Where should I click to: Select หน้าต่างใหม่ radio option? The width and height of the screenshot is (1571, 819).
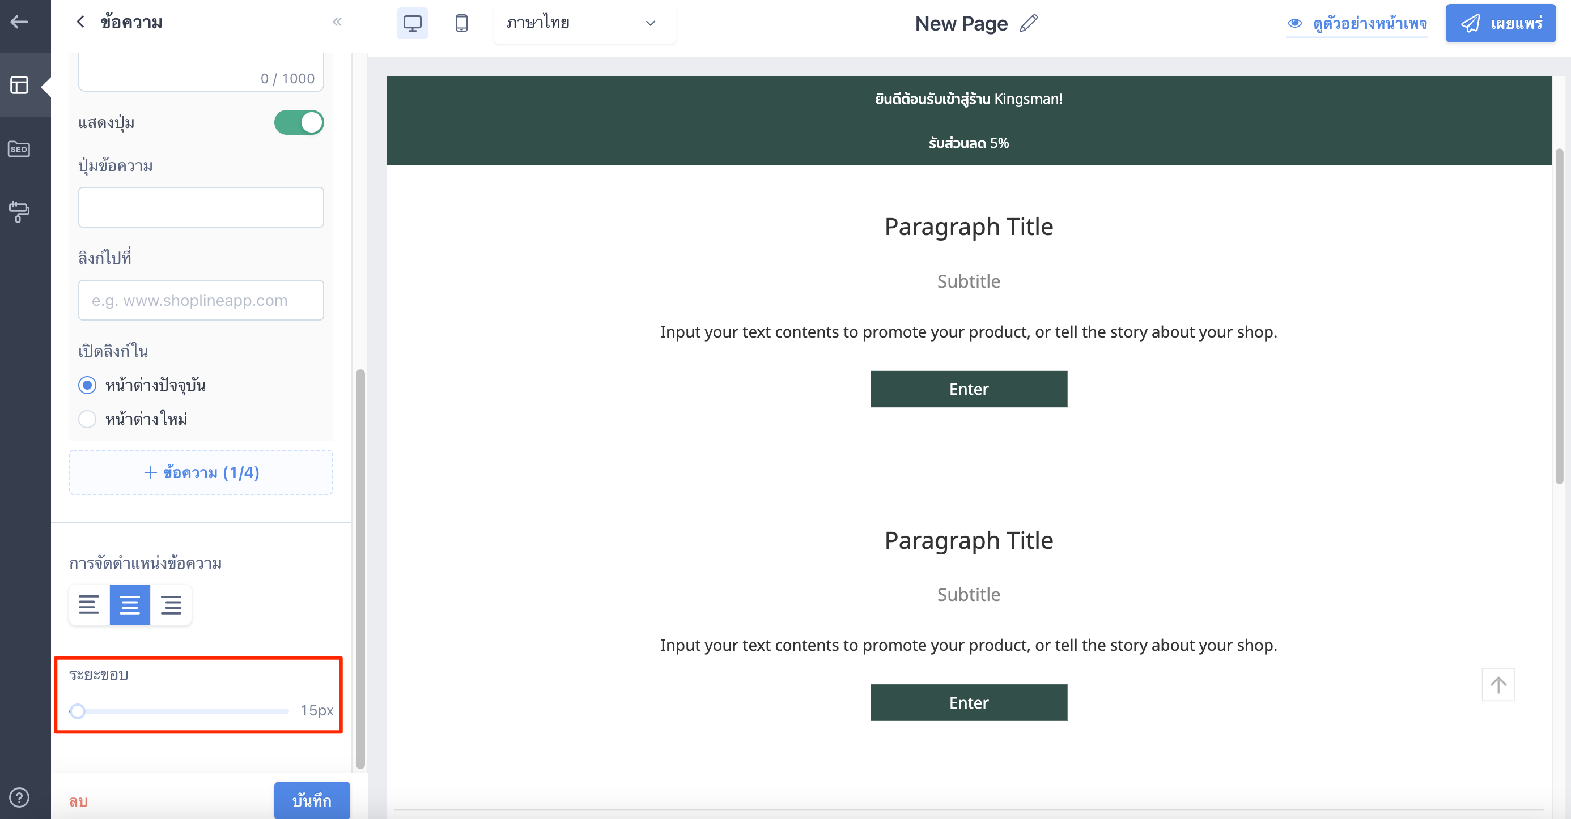click(87, 419)
